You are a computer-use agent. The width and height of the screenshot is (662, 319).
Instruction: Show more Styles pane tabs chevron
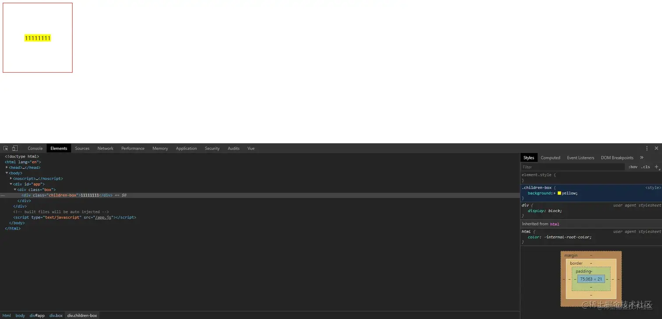click(642, 158)
